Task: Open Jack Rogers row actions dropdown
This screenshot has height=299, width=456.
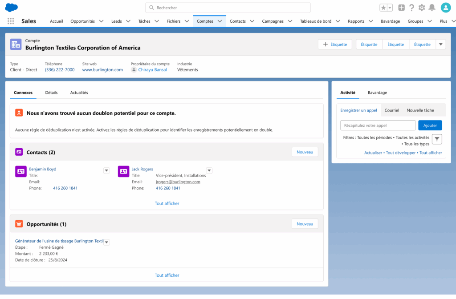Action: [209, 170]
